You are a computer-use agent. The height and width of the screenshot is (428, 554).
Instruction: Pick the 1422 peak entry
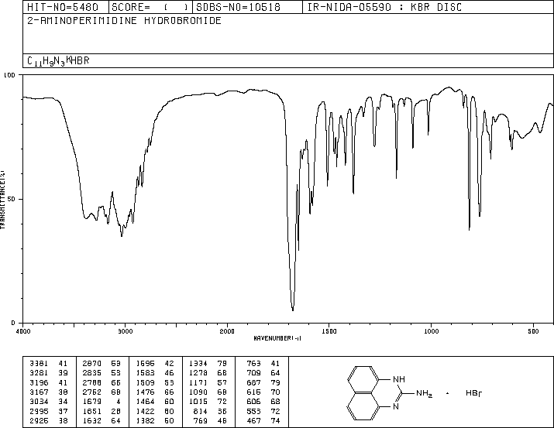point(155,411)
